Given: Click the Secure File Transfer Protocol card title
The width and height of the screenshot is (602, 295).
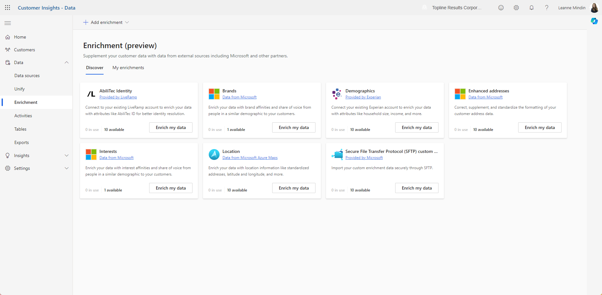Looking at the screenshot, I should tap(392, 151).
